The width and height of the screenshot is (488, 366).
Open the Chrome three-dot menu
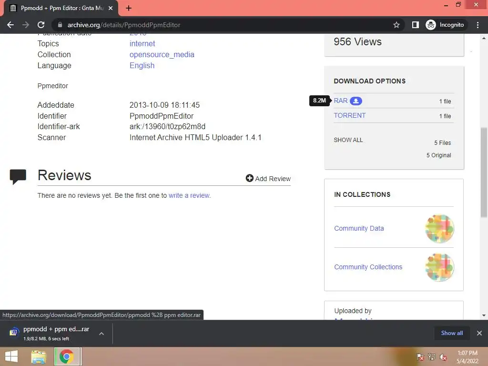tap(478, 25)
